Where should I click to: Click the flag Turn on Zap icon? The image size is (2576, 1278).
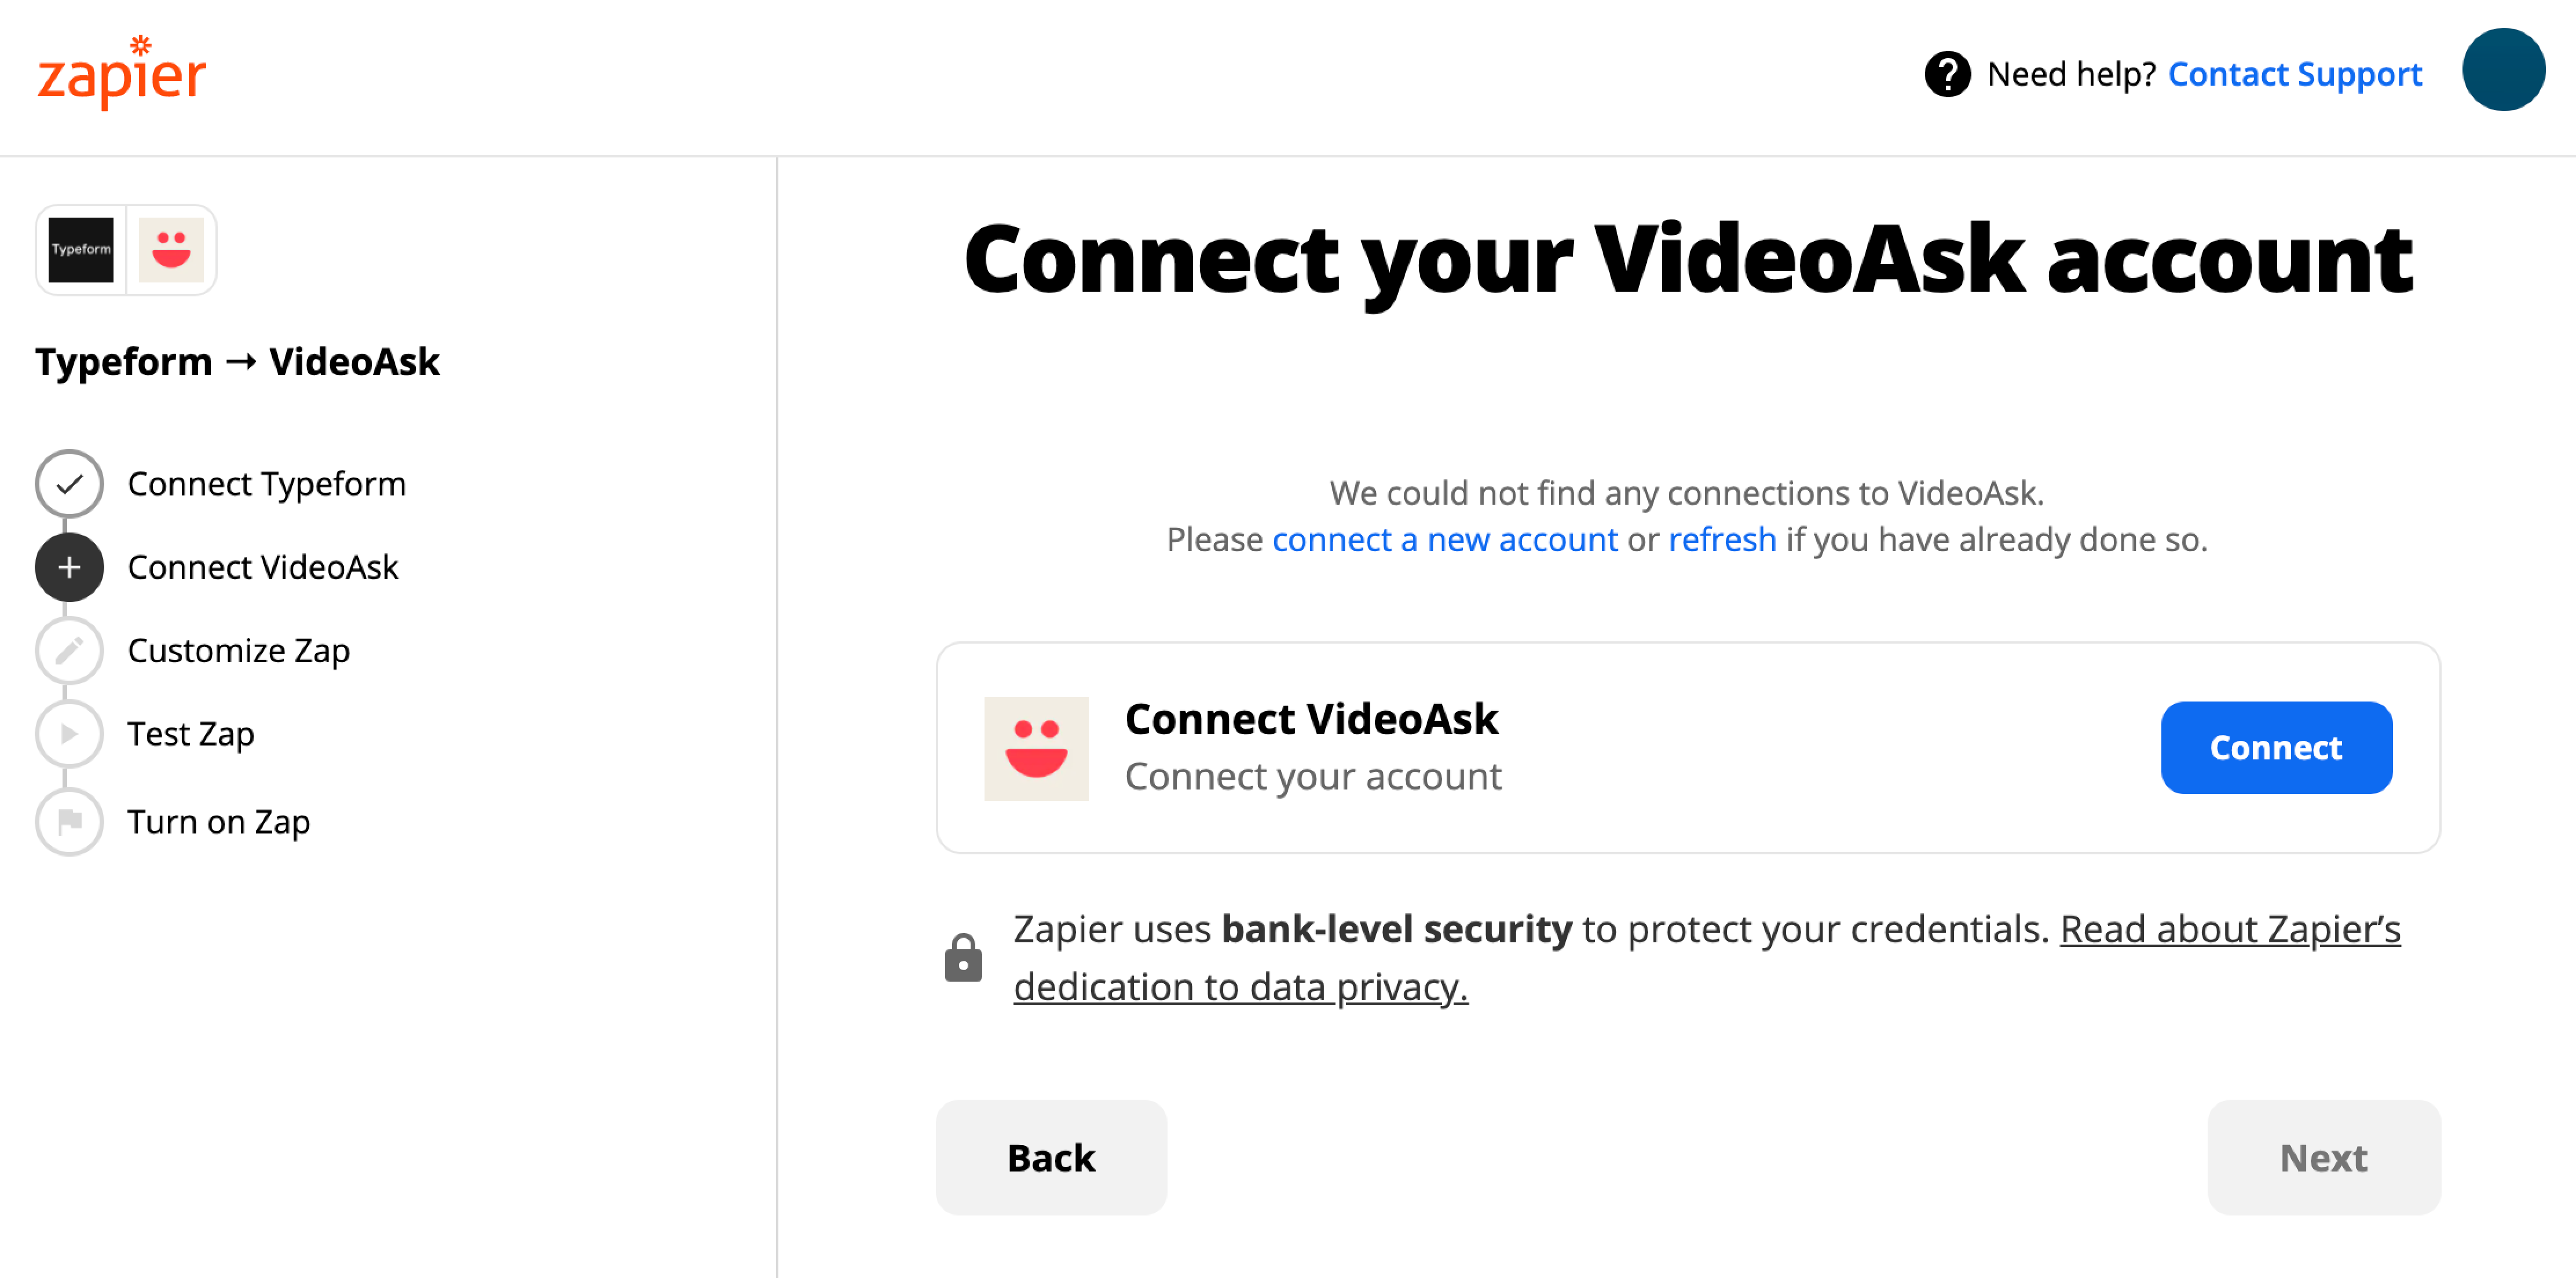pos(69,821)
